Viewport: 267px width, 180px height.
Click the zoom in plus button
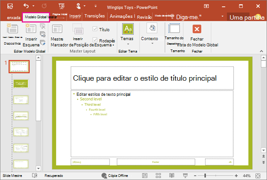point(236,176)
